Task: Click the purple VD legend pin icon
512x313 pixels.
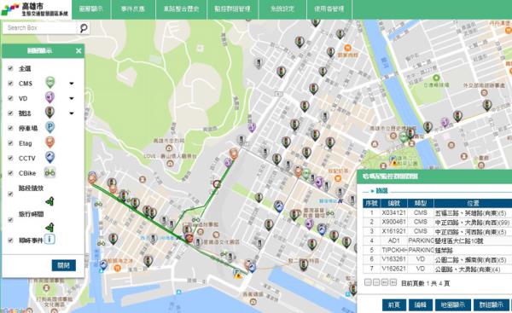Action: click(49, 97)
